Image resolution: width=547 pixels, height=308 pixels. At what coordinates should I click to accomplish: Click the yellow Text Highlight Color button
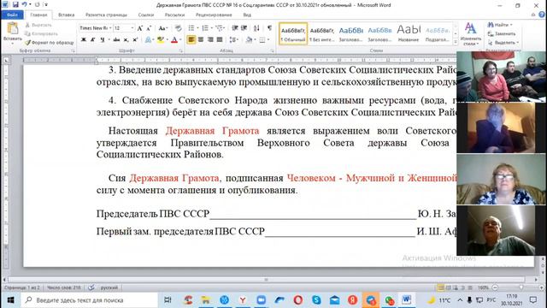[x=160, y=40]
